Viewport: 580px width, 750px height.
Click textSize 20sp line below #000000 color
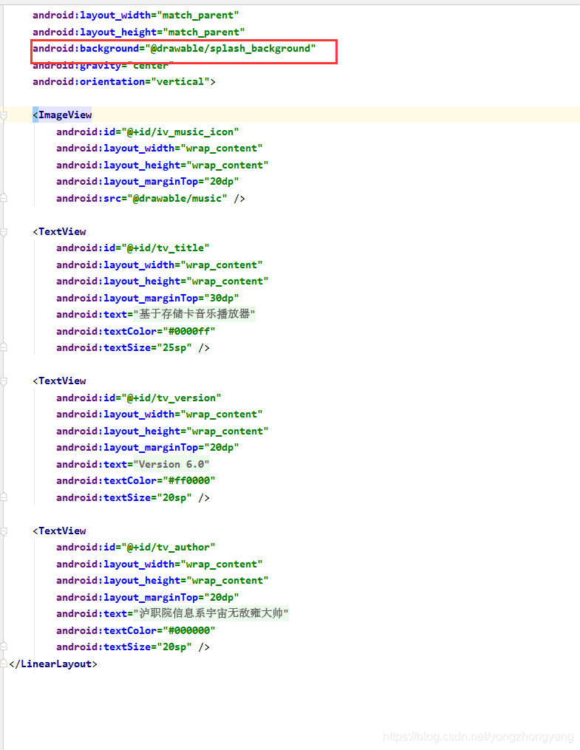pyautogui.click(x=133, y=647)
